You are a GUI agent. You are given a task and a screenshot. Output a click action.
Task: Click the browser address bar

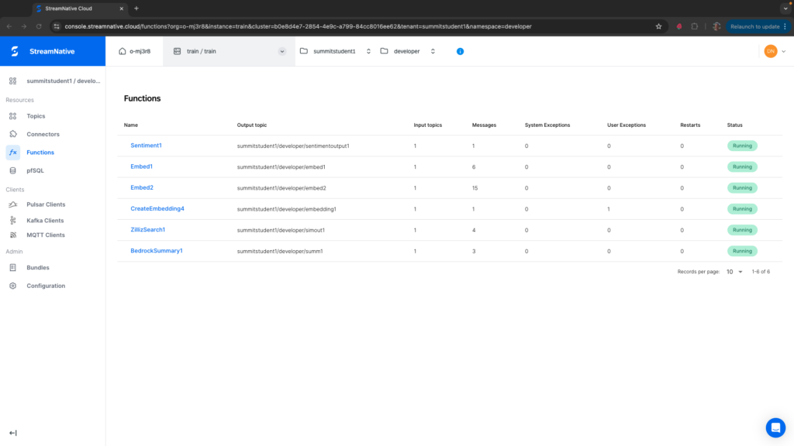[349, 26]
